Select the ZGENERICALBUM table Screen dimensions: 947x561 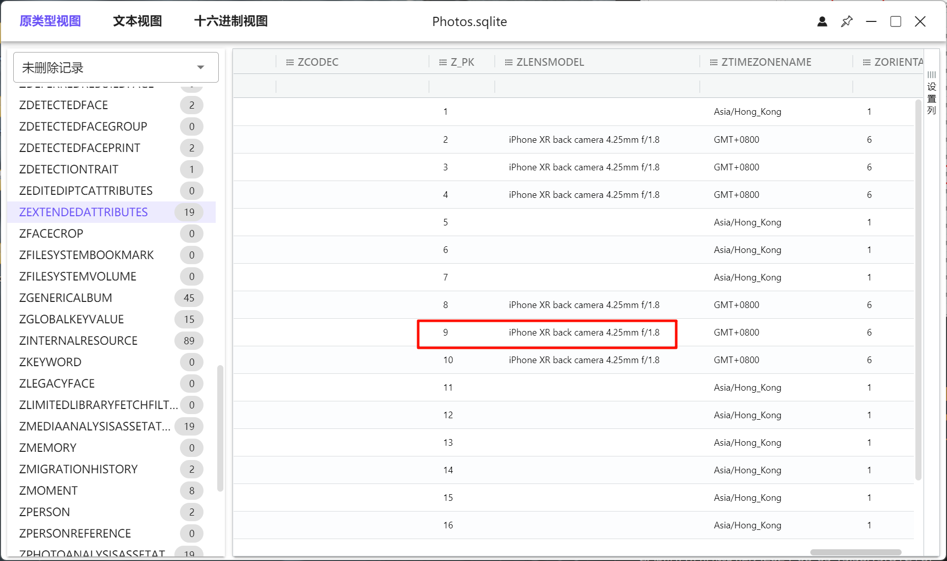[x=65, y=298]
